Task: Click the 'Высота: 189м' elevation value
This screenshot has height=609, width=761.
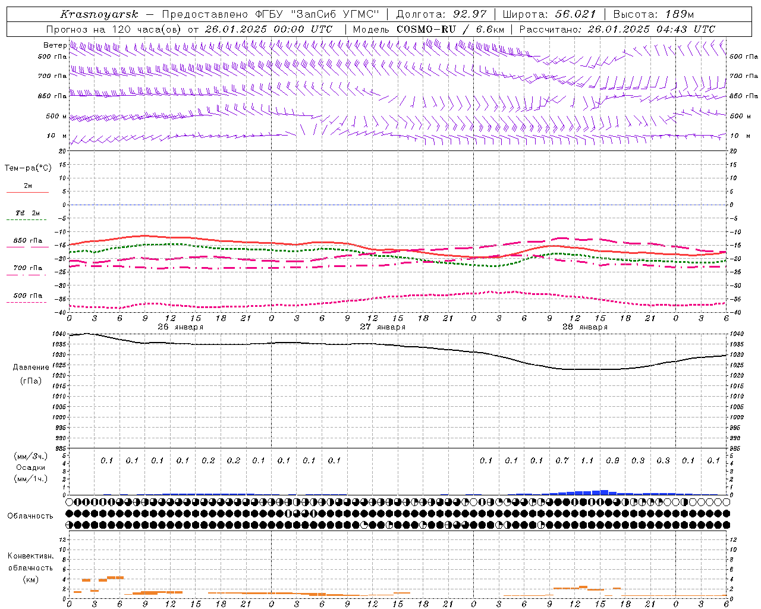Action: click(653, 14)
